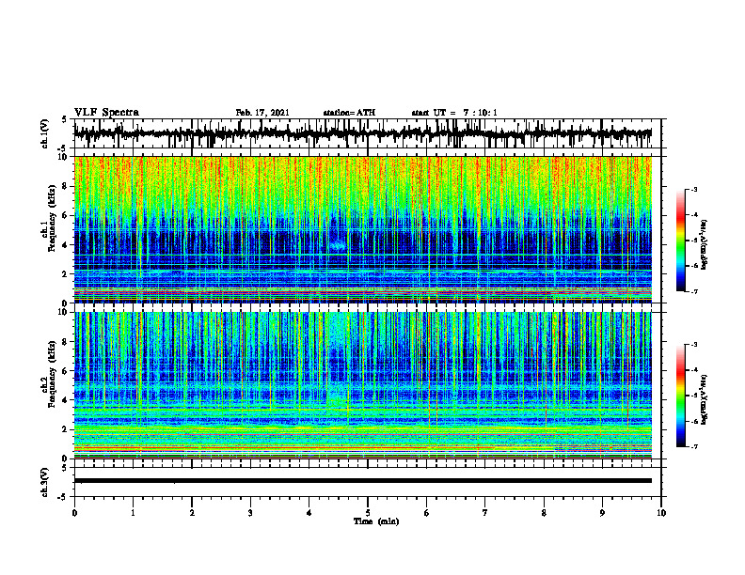Click the "10" label ending the time axis
Screen dimensions: 745x575
pos(661,513)
